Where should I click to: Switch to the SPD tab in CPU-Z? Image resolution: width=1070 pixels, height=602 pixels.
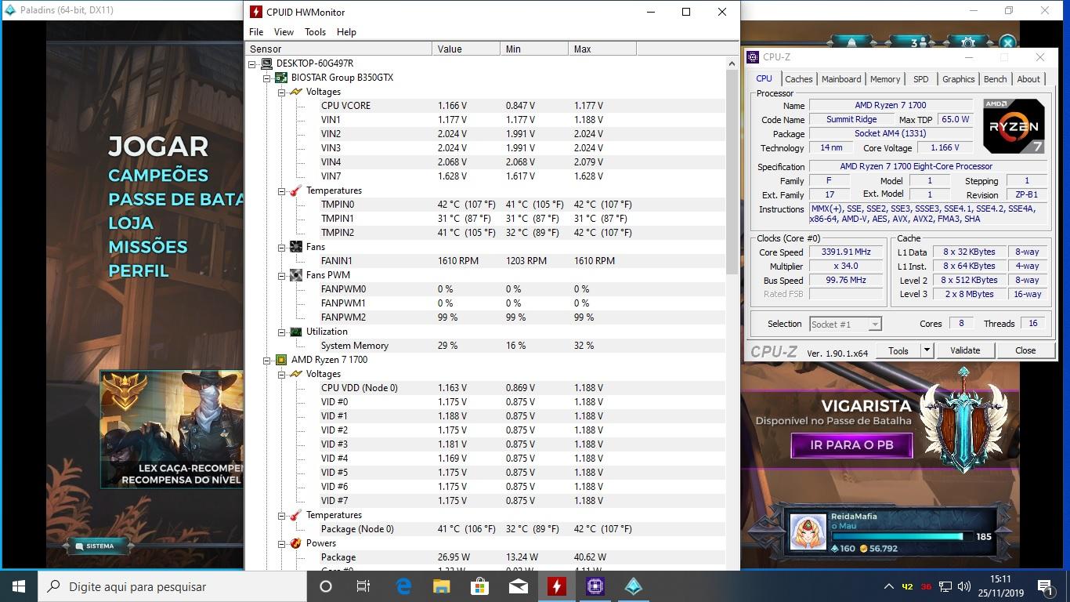tap(921, 79)
